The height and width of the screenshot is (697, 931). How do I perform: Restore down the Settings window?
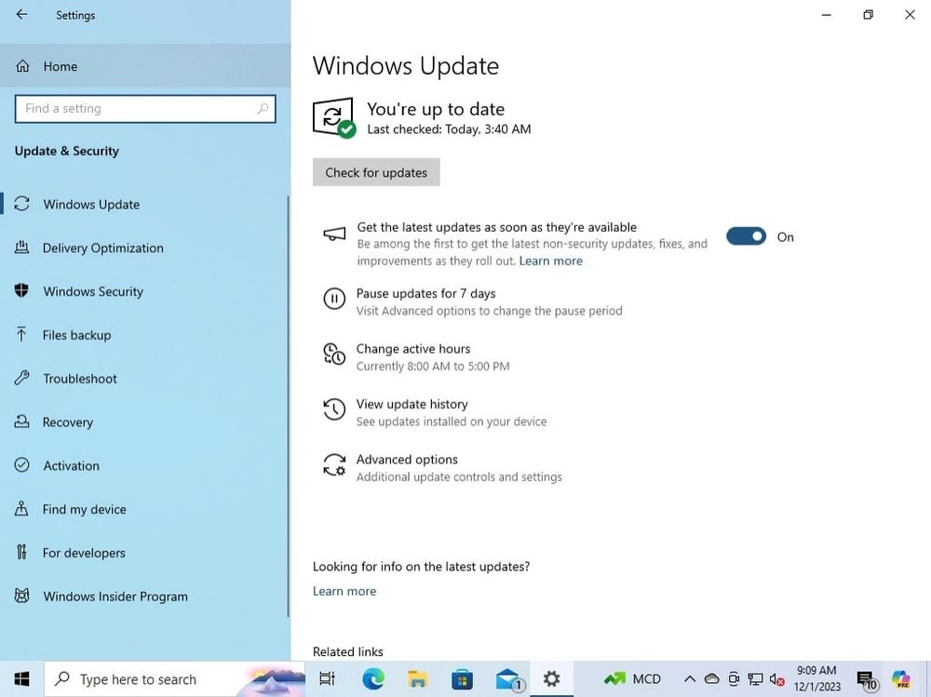[x=868, y=15]
